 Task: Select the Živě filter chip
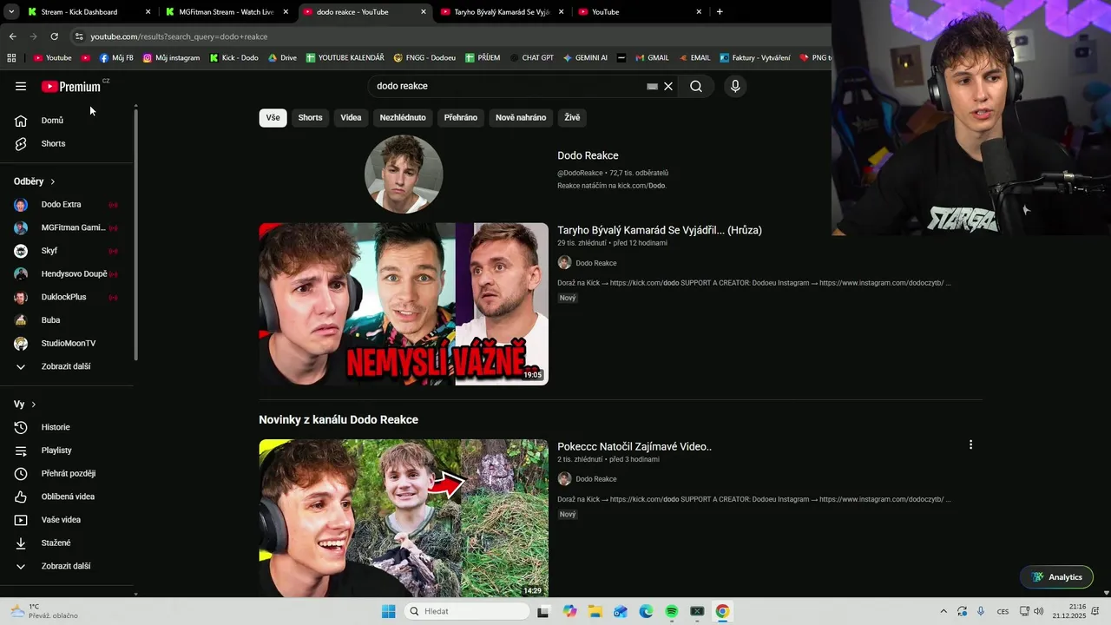572,117
